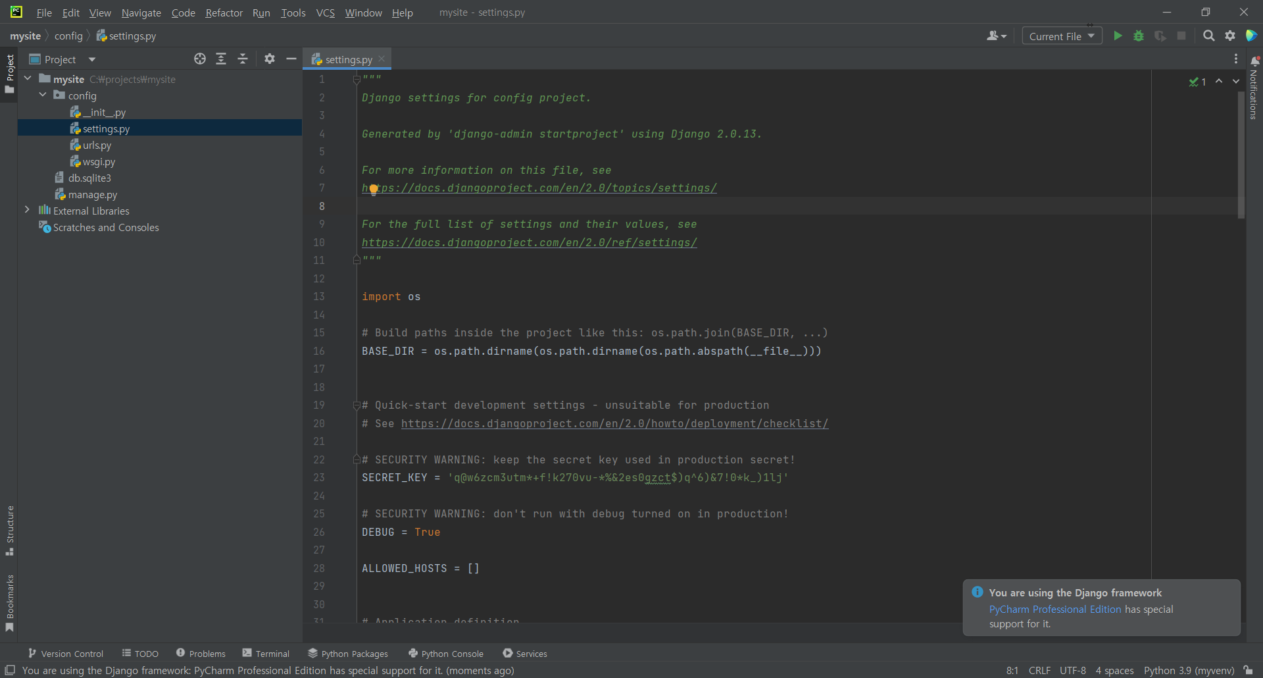Click PyCharm Professional Edition link in notification
Image resolution: width=1263 pixels, height=678 pixels.
pyautogui.click(x=1055, y=610)
